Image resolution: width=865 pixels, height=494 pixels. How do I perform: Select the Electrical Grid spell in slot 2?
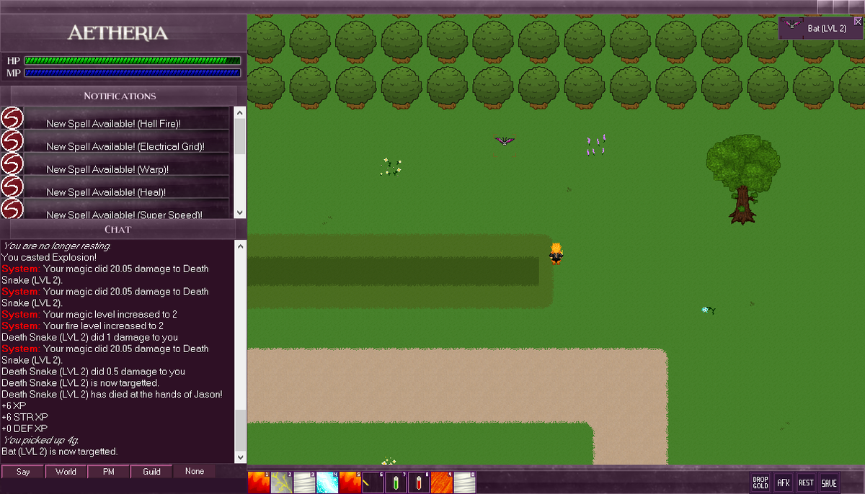click(280, 482)
